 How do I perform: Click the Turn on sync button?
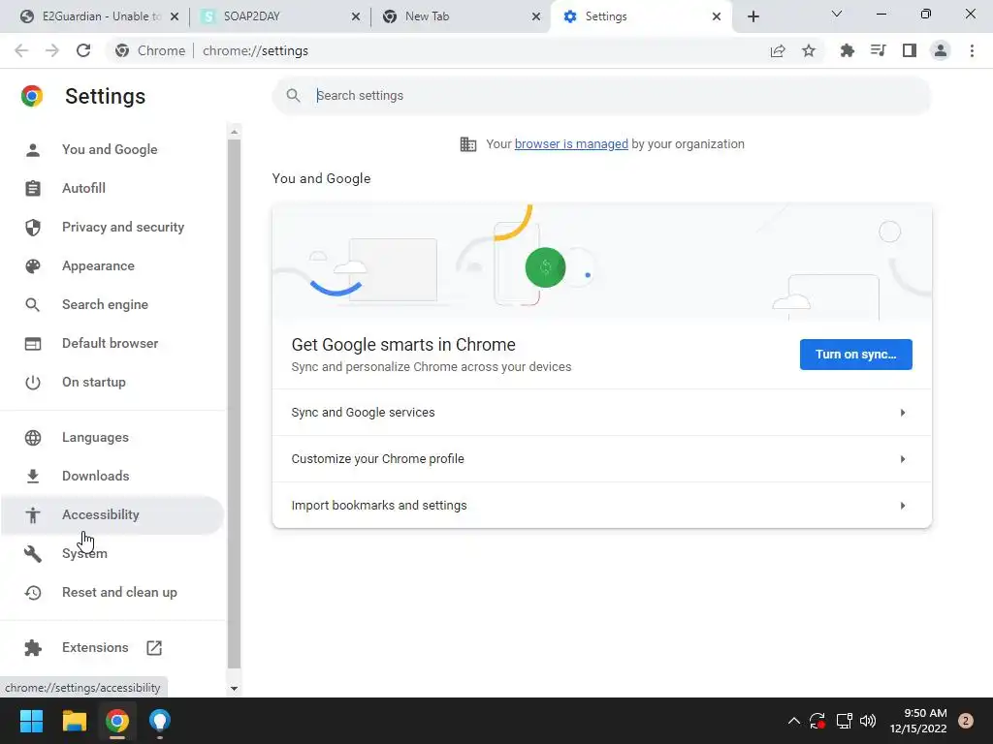point(855,355)
